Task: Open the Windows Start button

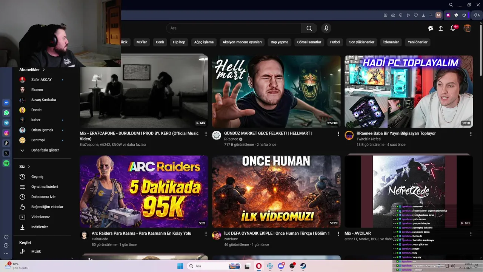Action: pyautogui.click(x=180, y=266)
